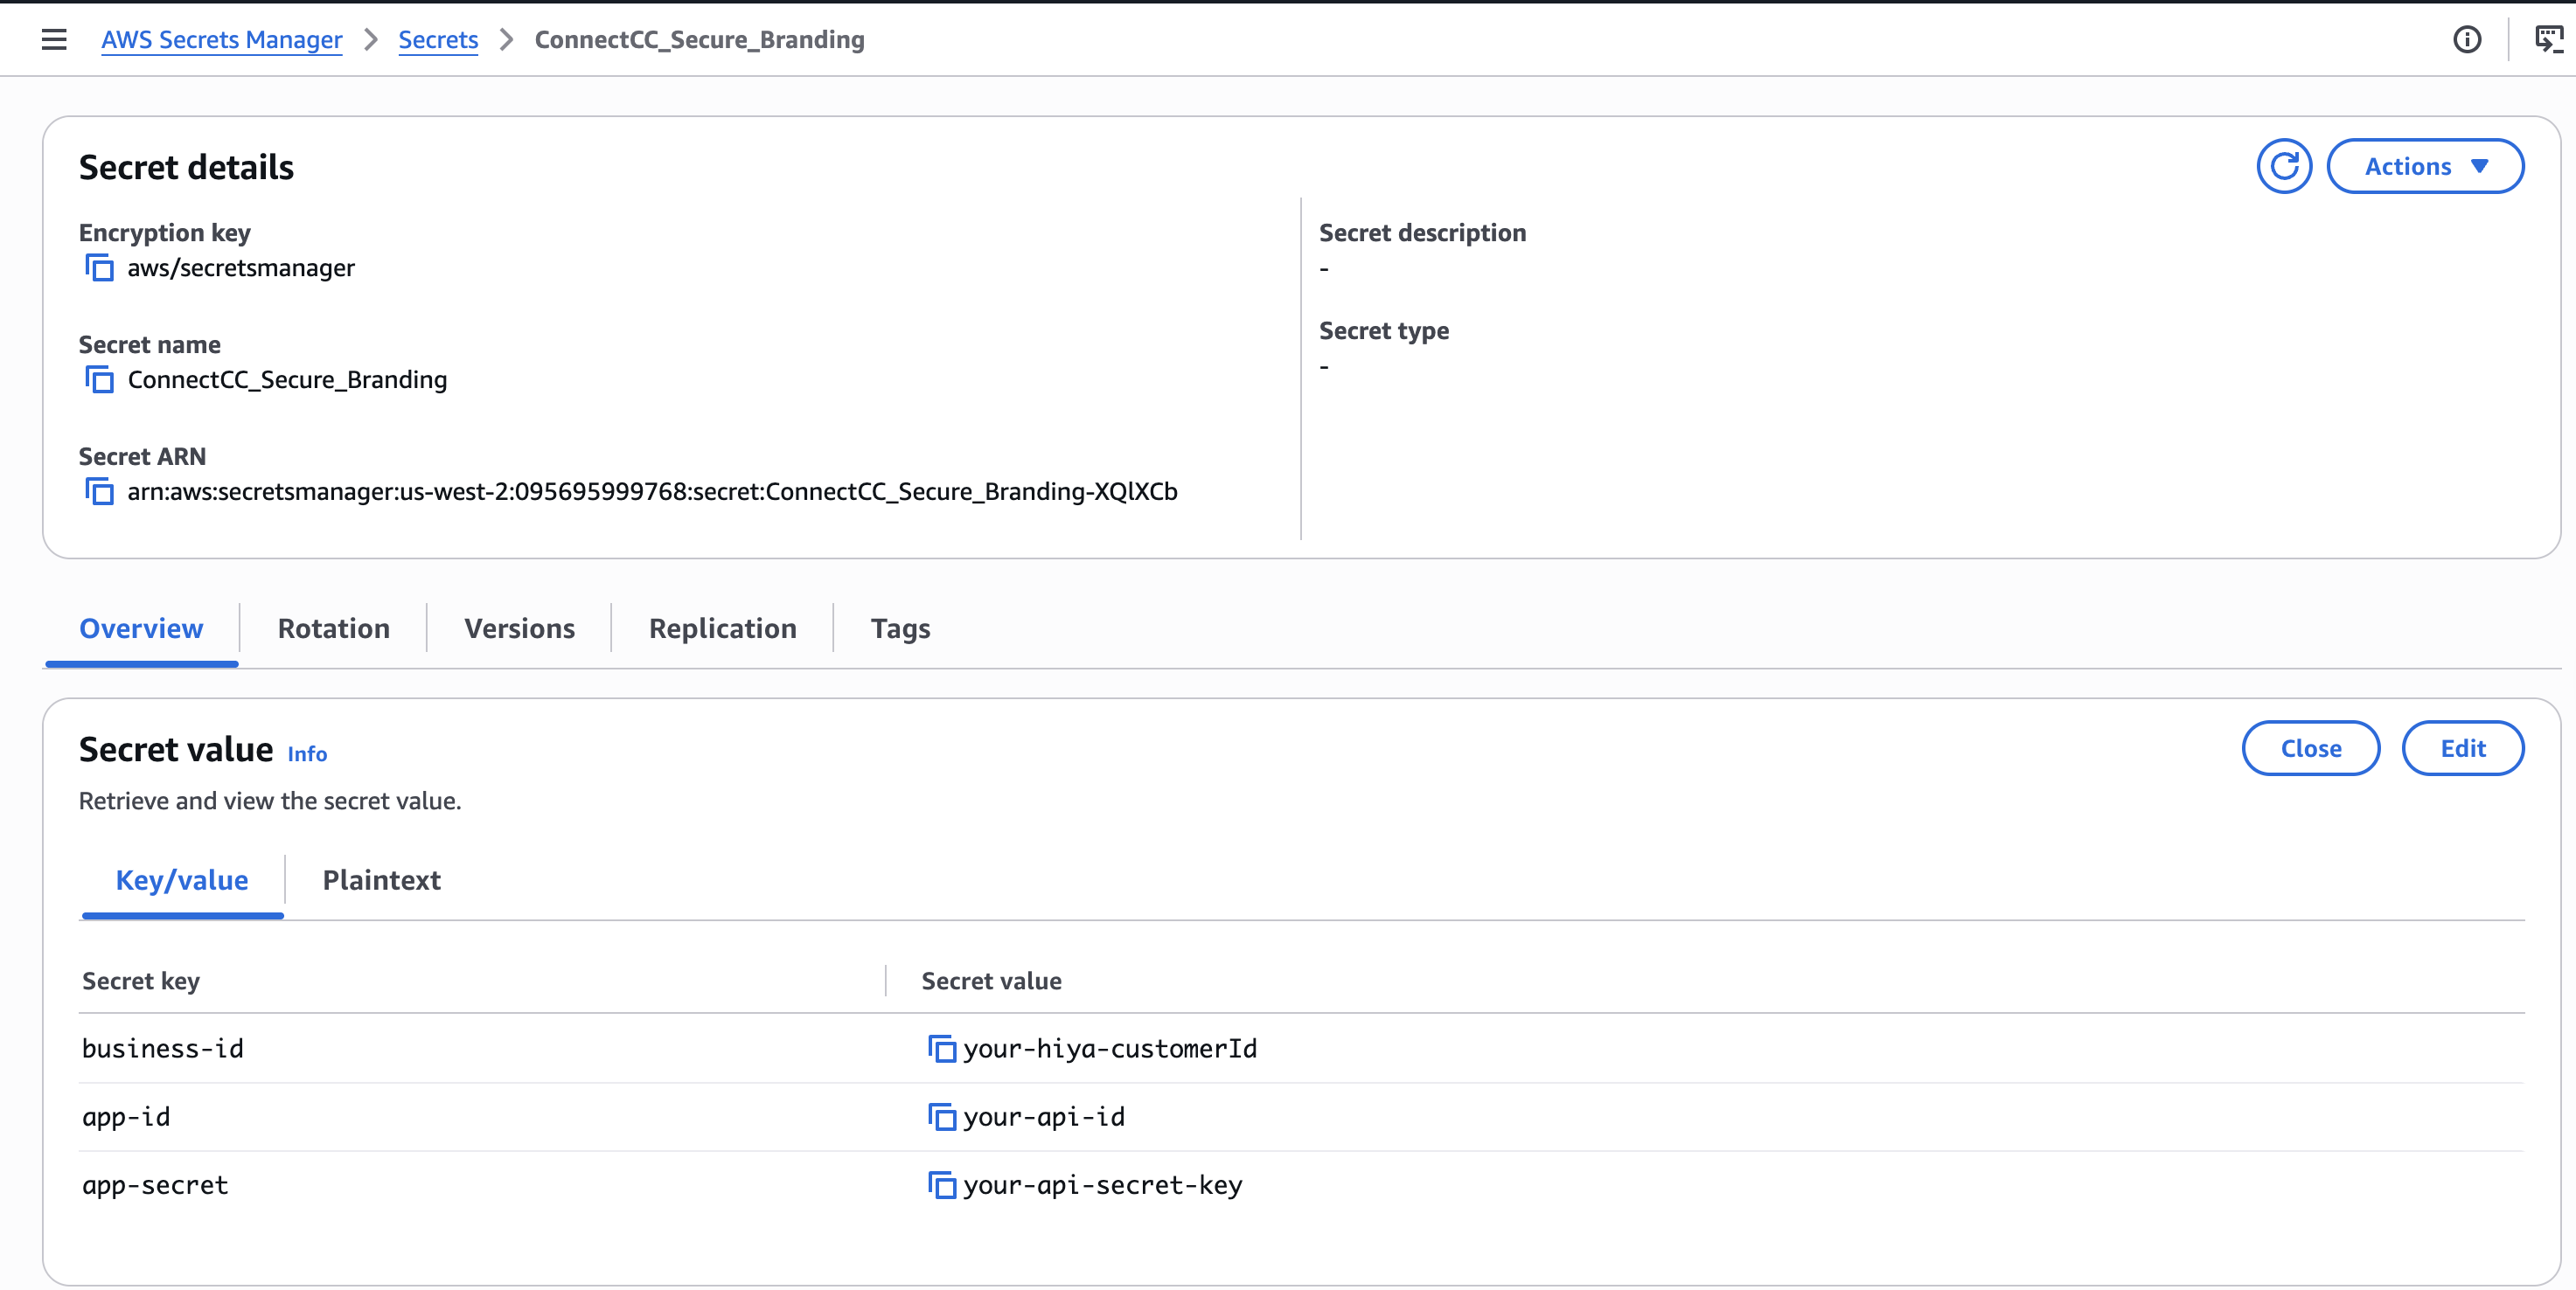Click the Secret value column header
Viewport: 2576px width, 1290px height.
click(991, 981)
